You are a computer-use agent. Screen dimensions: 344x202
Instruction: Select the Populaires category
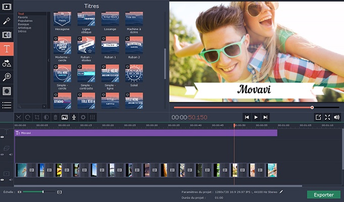pos(25,21)
